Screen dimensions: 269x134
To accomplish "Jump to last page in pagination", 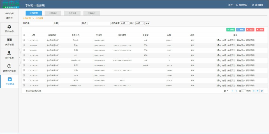I will click(258, 91).
